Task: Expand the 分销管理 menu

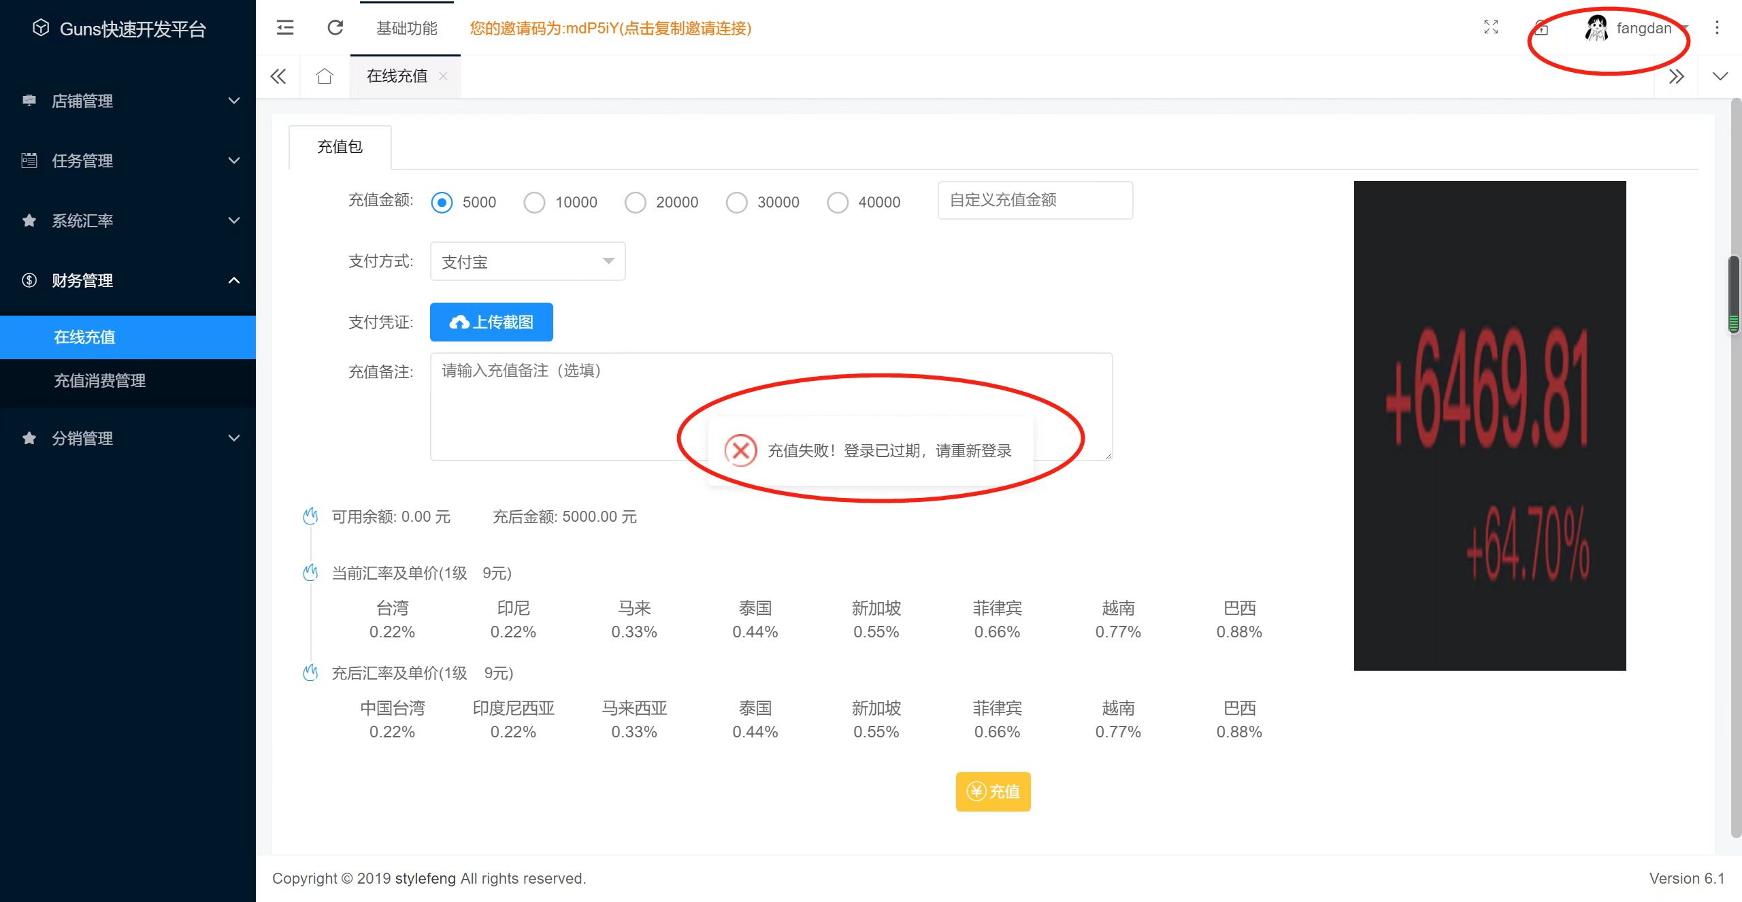Action: [x=128, y=438]
